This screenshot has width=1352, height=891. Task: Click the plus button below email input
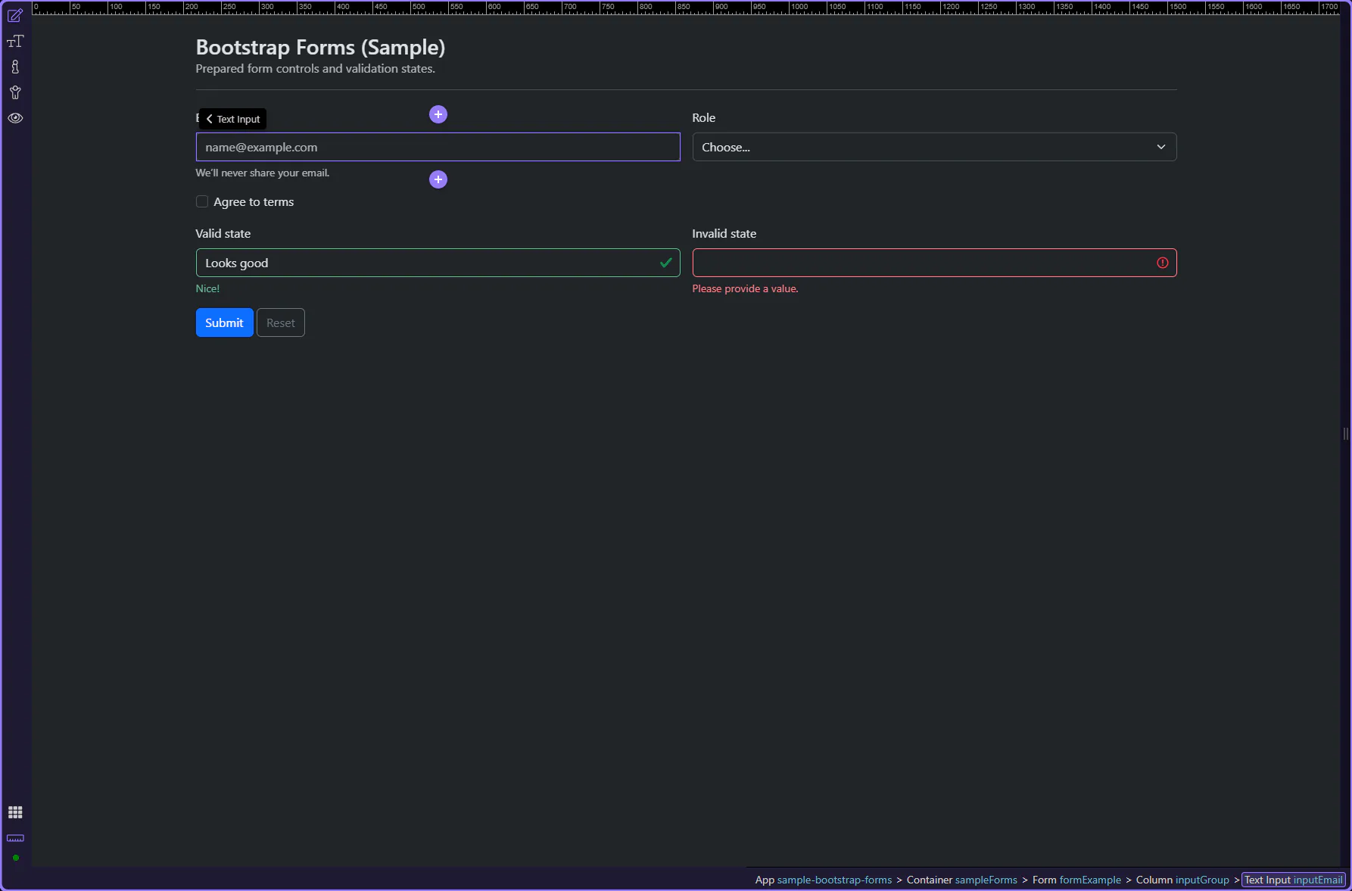click(438, 179)
